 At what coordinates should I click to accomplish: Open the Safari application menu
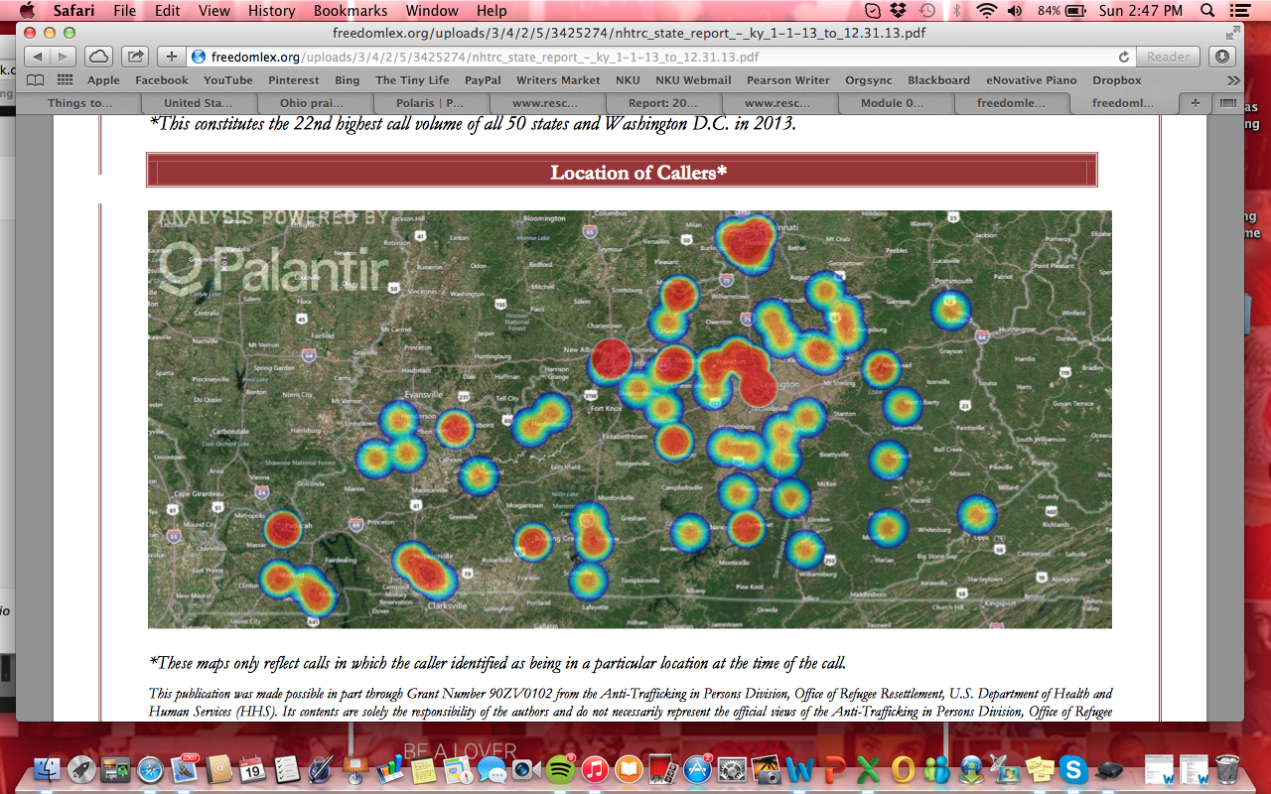point(74,11)
